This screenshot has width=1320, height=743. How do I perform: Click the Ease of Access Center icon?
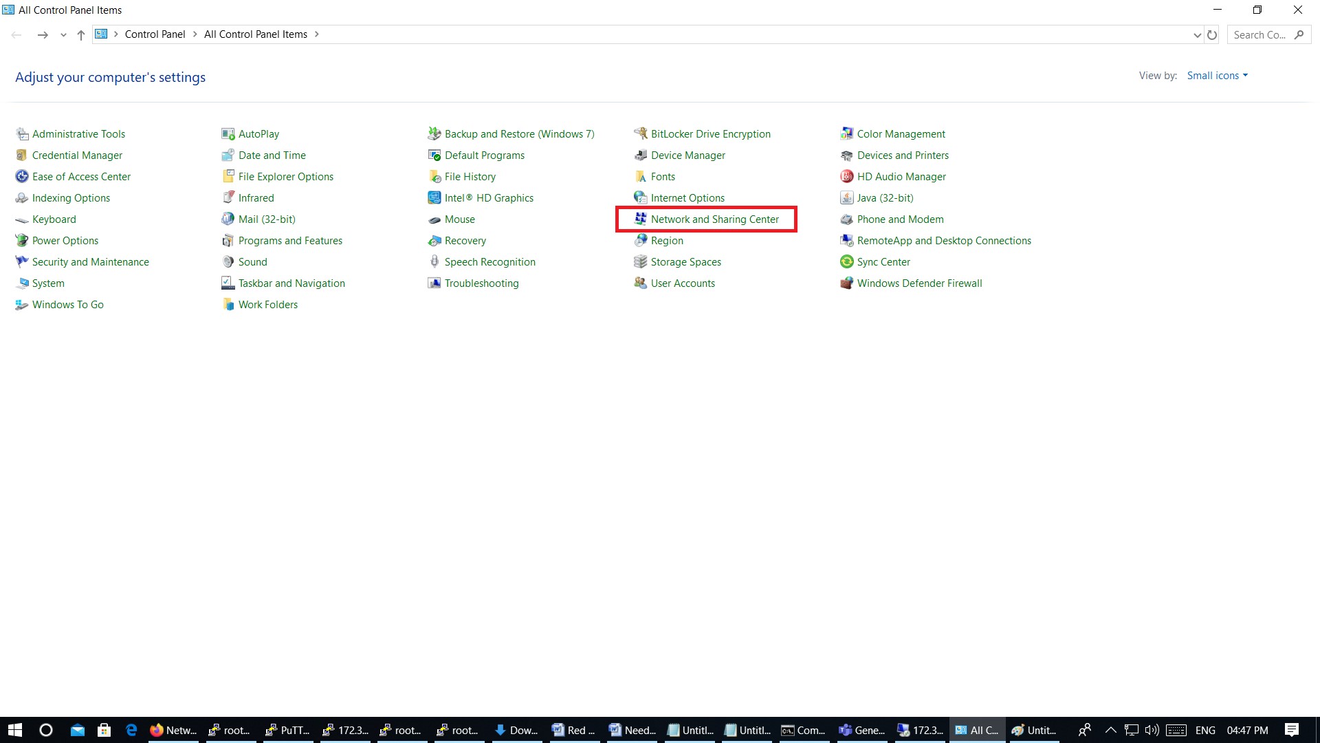(x=21, y=177)
